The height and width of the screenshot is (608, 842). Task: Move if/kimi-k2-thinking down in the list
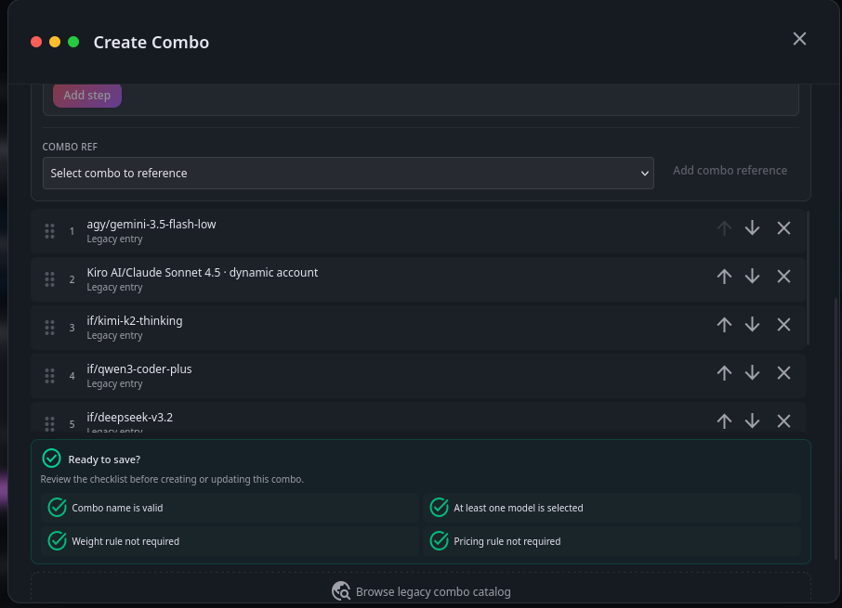click(752, 325)
